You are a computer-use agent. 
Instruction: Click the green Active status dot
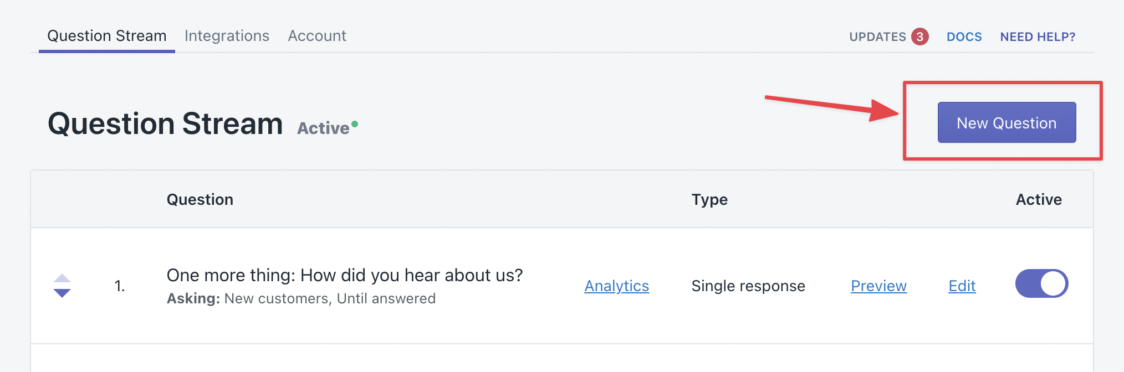(x=355, y=124)
